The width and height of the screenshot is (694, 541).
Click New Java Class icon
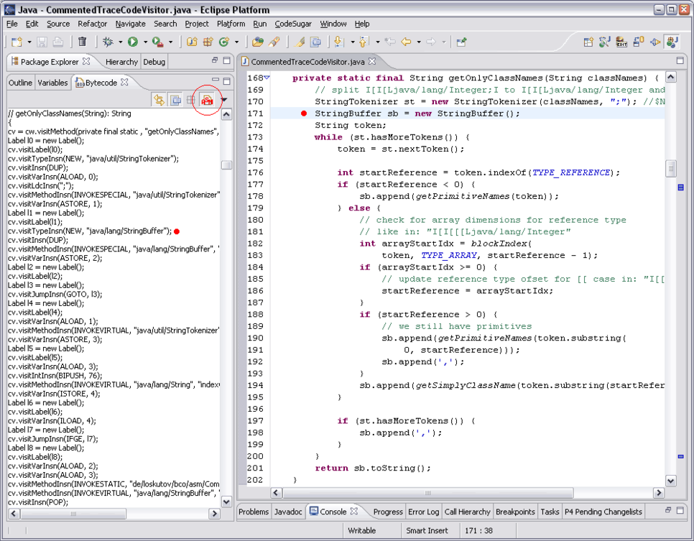224,42
